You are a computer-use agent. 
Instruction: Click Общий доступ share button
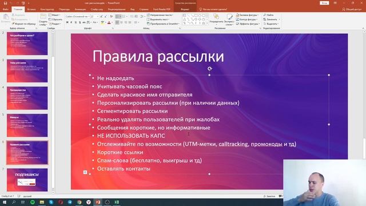point(352,9)
